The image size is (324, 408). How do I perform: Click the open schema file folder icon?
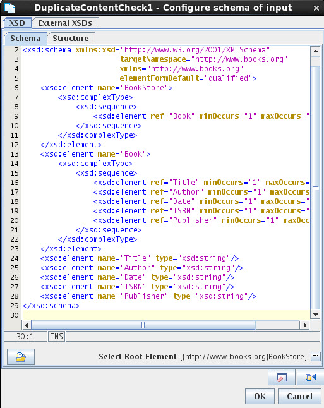coord(21,356)
